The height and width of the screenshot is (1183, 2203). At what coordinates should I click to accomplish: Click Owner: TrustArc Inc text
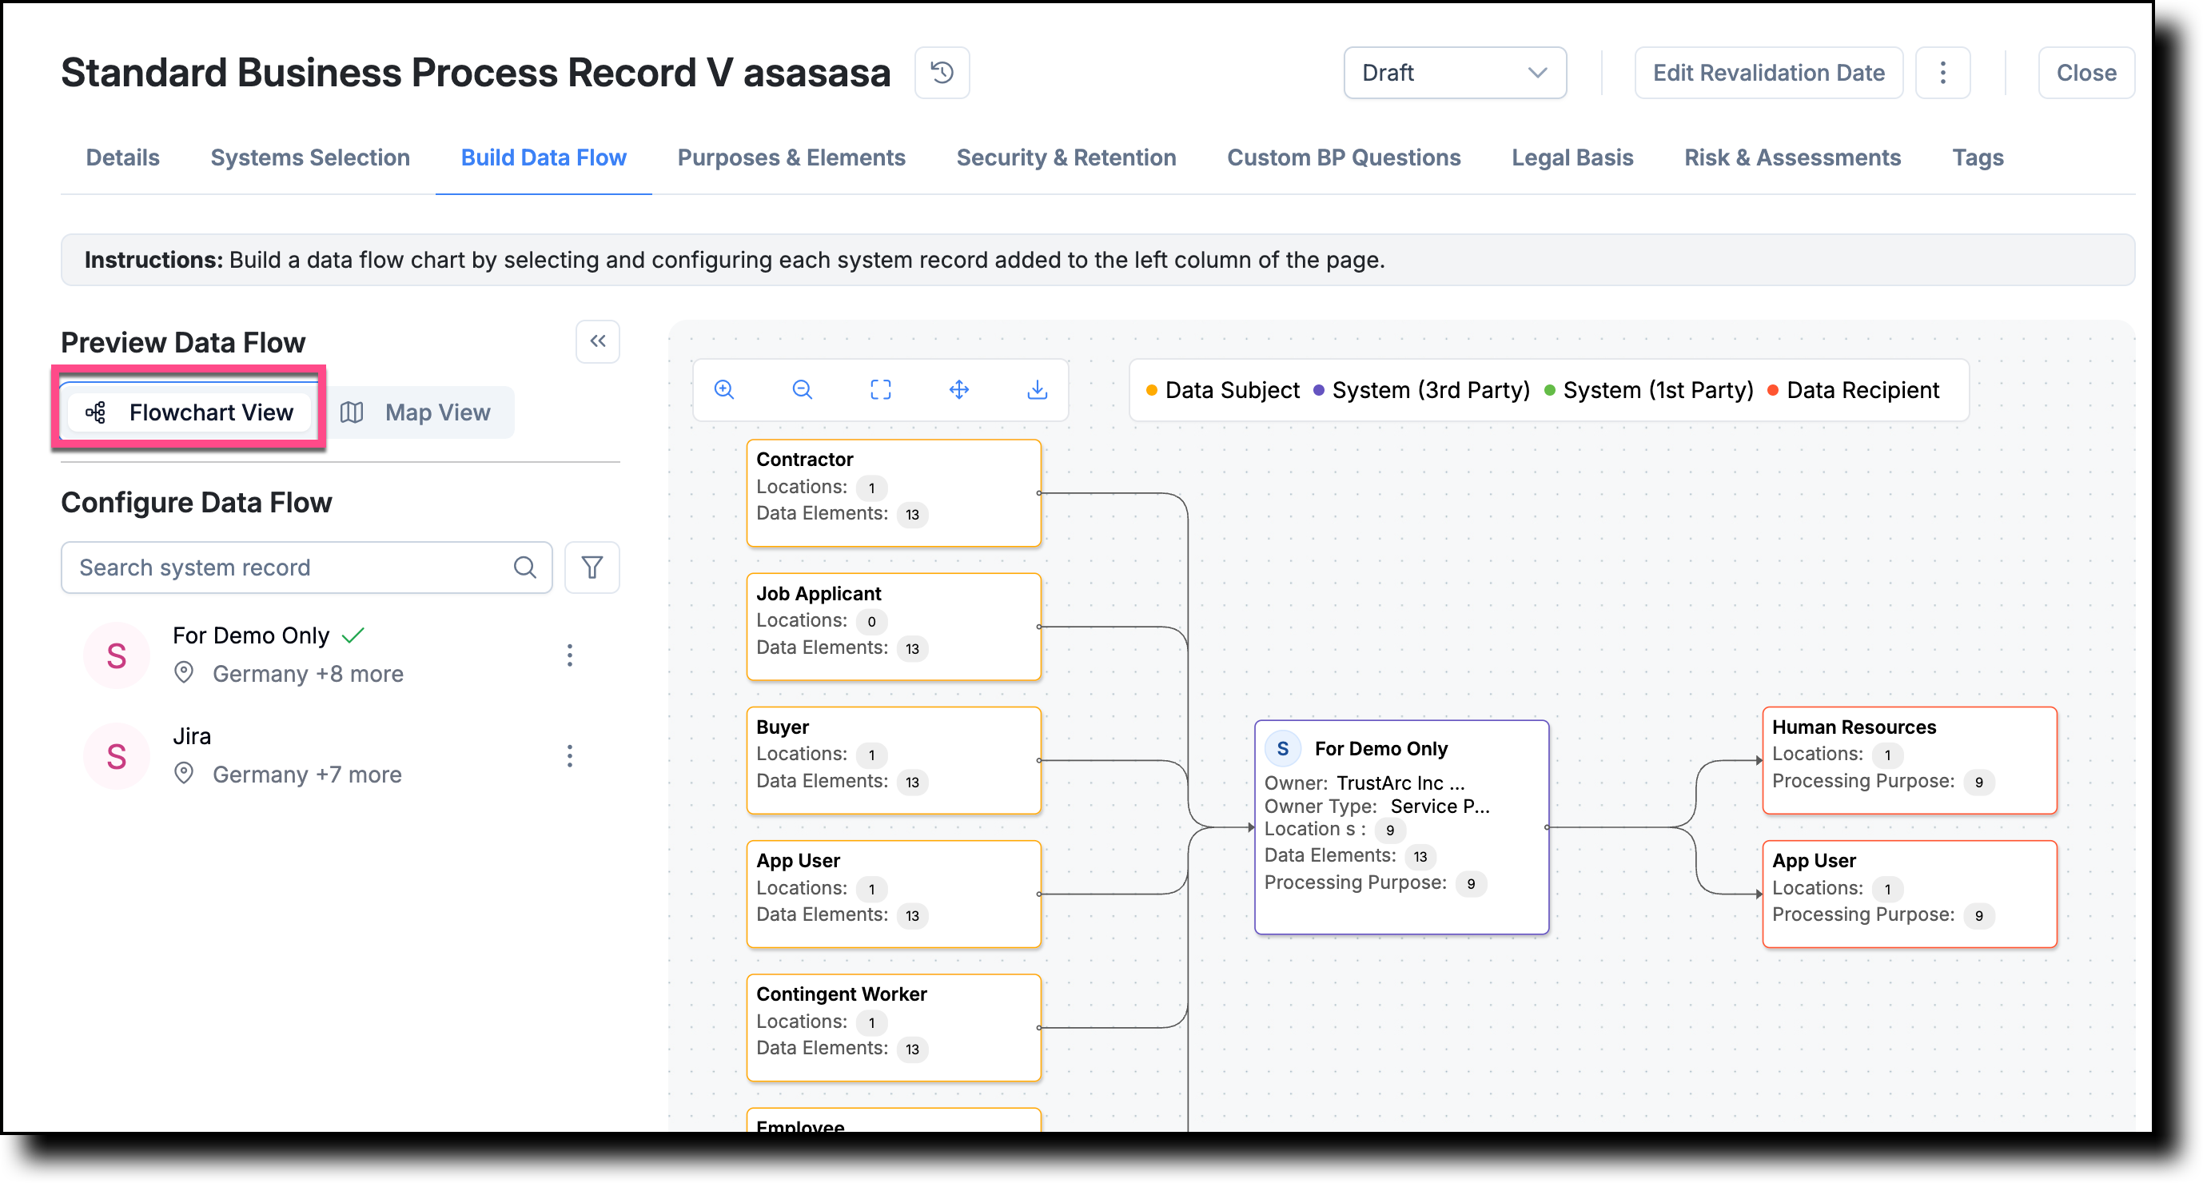[x=1364, y=783]
